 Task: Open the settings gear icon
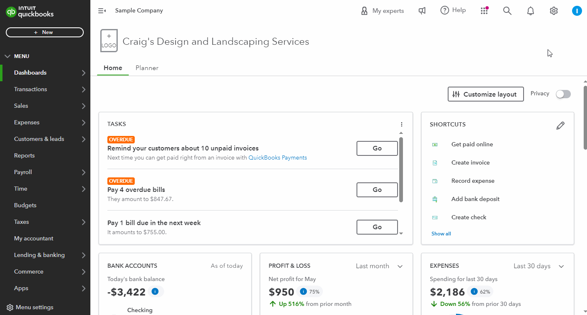point(554,11)
